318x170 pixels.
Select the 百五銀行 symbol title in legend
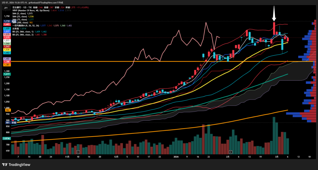pos(25,7)
